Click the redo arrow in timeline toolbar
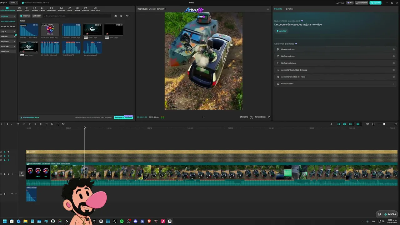Image resolution: width=400 pixels, height=225 pixels. pyautogui.click(x=24, y=124)
